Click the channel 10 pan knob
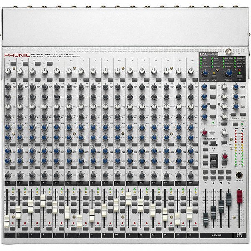The width and height of the screenshot is (251, 251). 117,175
